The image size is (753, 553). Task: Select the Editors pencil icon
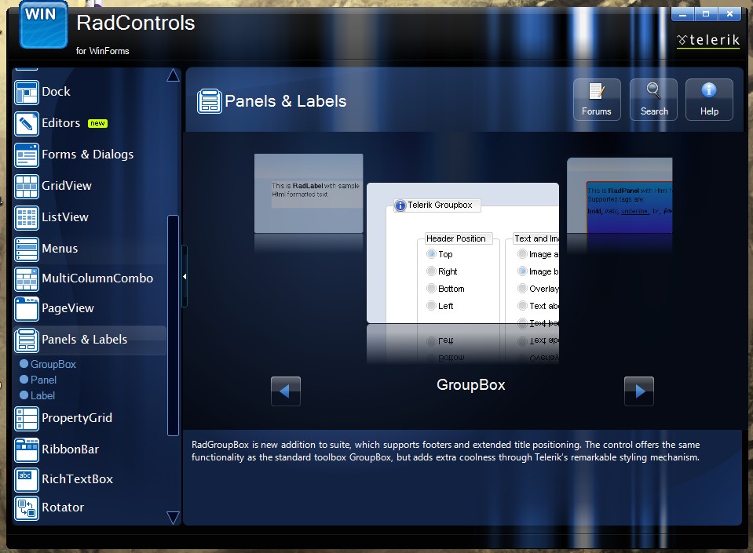click(27, 123)
